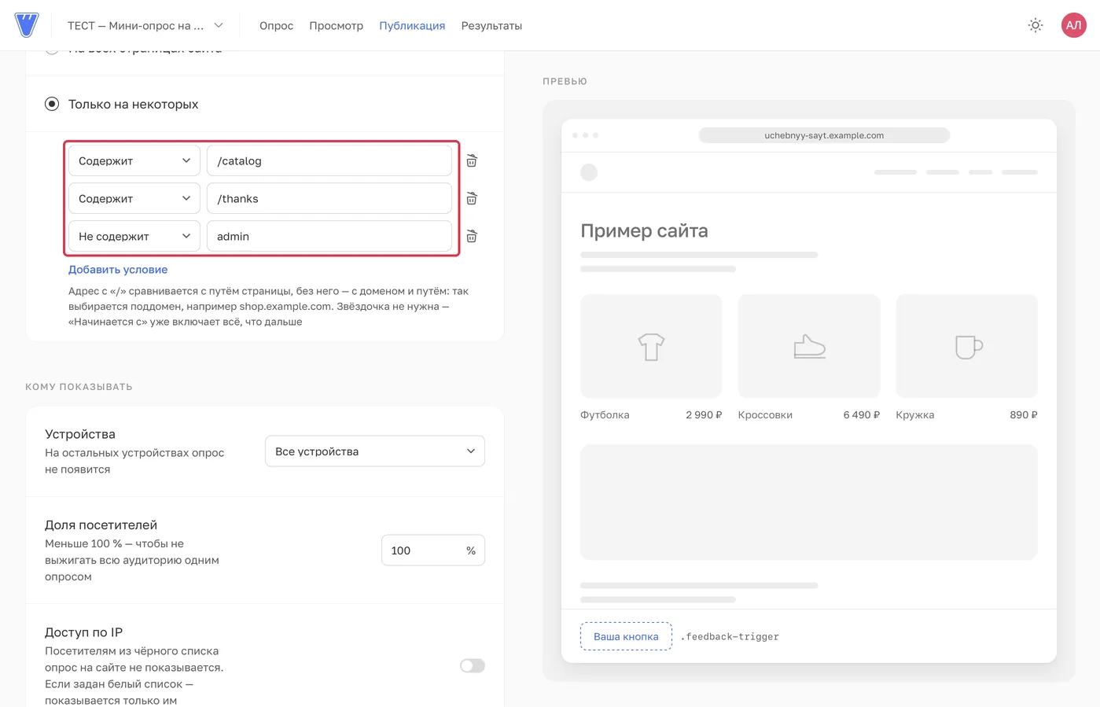Open the 'Содержит' dropdown for the /catalog row
Viewport: 1100px width, 707px height.
134,160
